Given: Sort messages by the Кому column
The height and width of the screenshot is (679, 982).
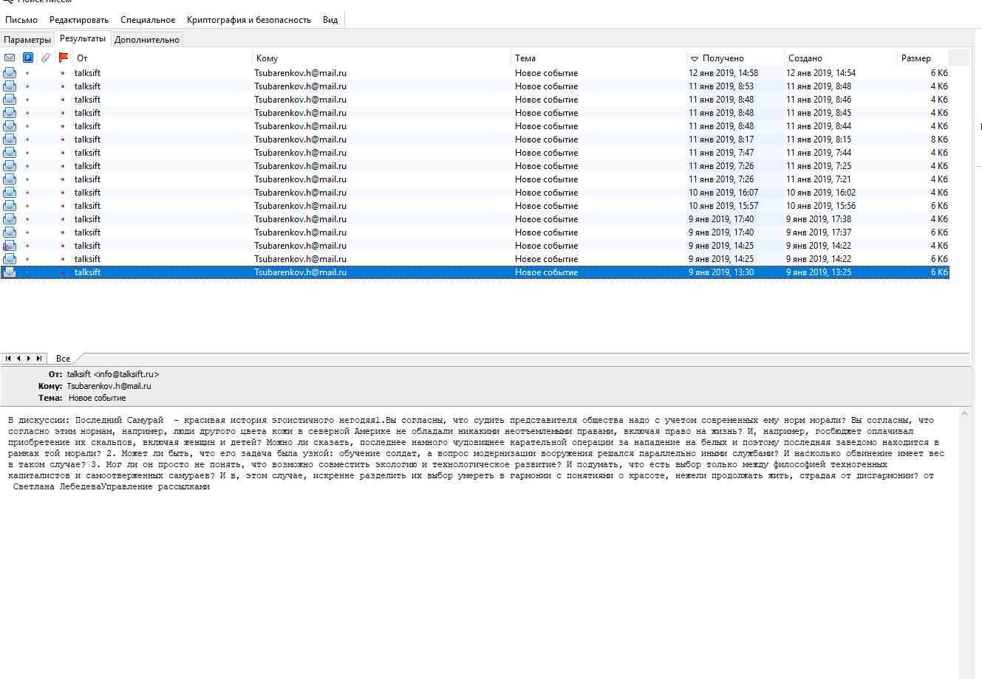Looking at the screenshot, I should click(381, 58).
